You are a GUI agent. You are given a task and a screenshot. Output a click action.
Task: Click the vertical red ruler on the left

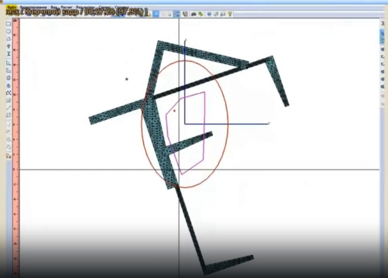tap(15, 141)
